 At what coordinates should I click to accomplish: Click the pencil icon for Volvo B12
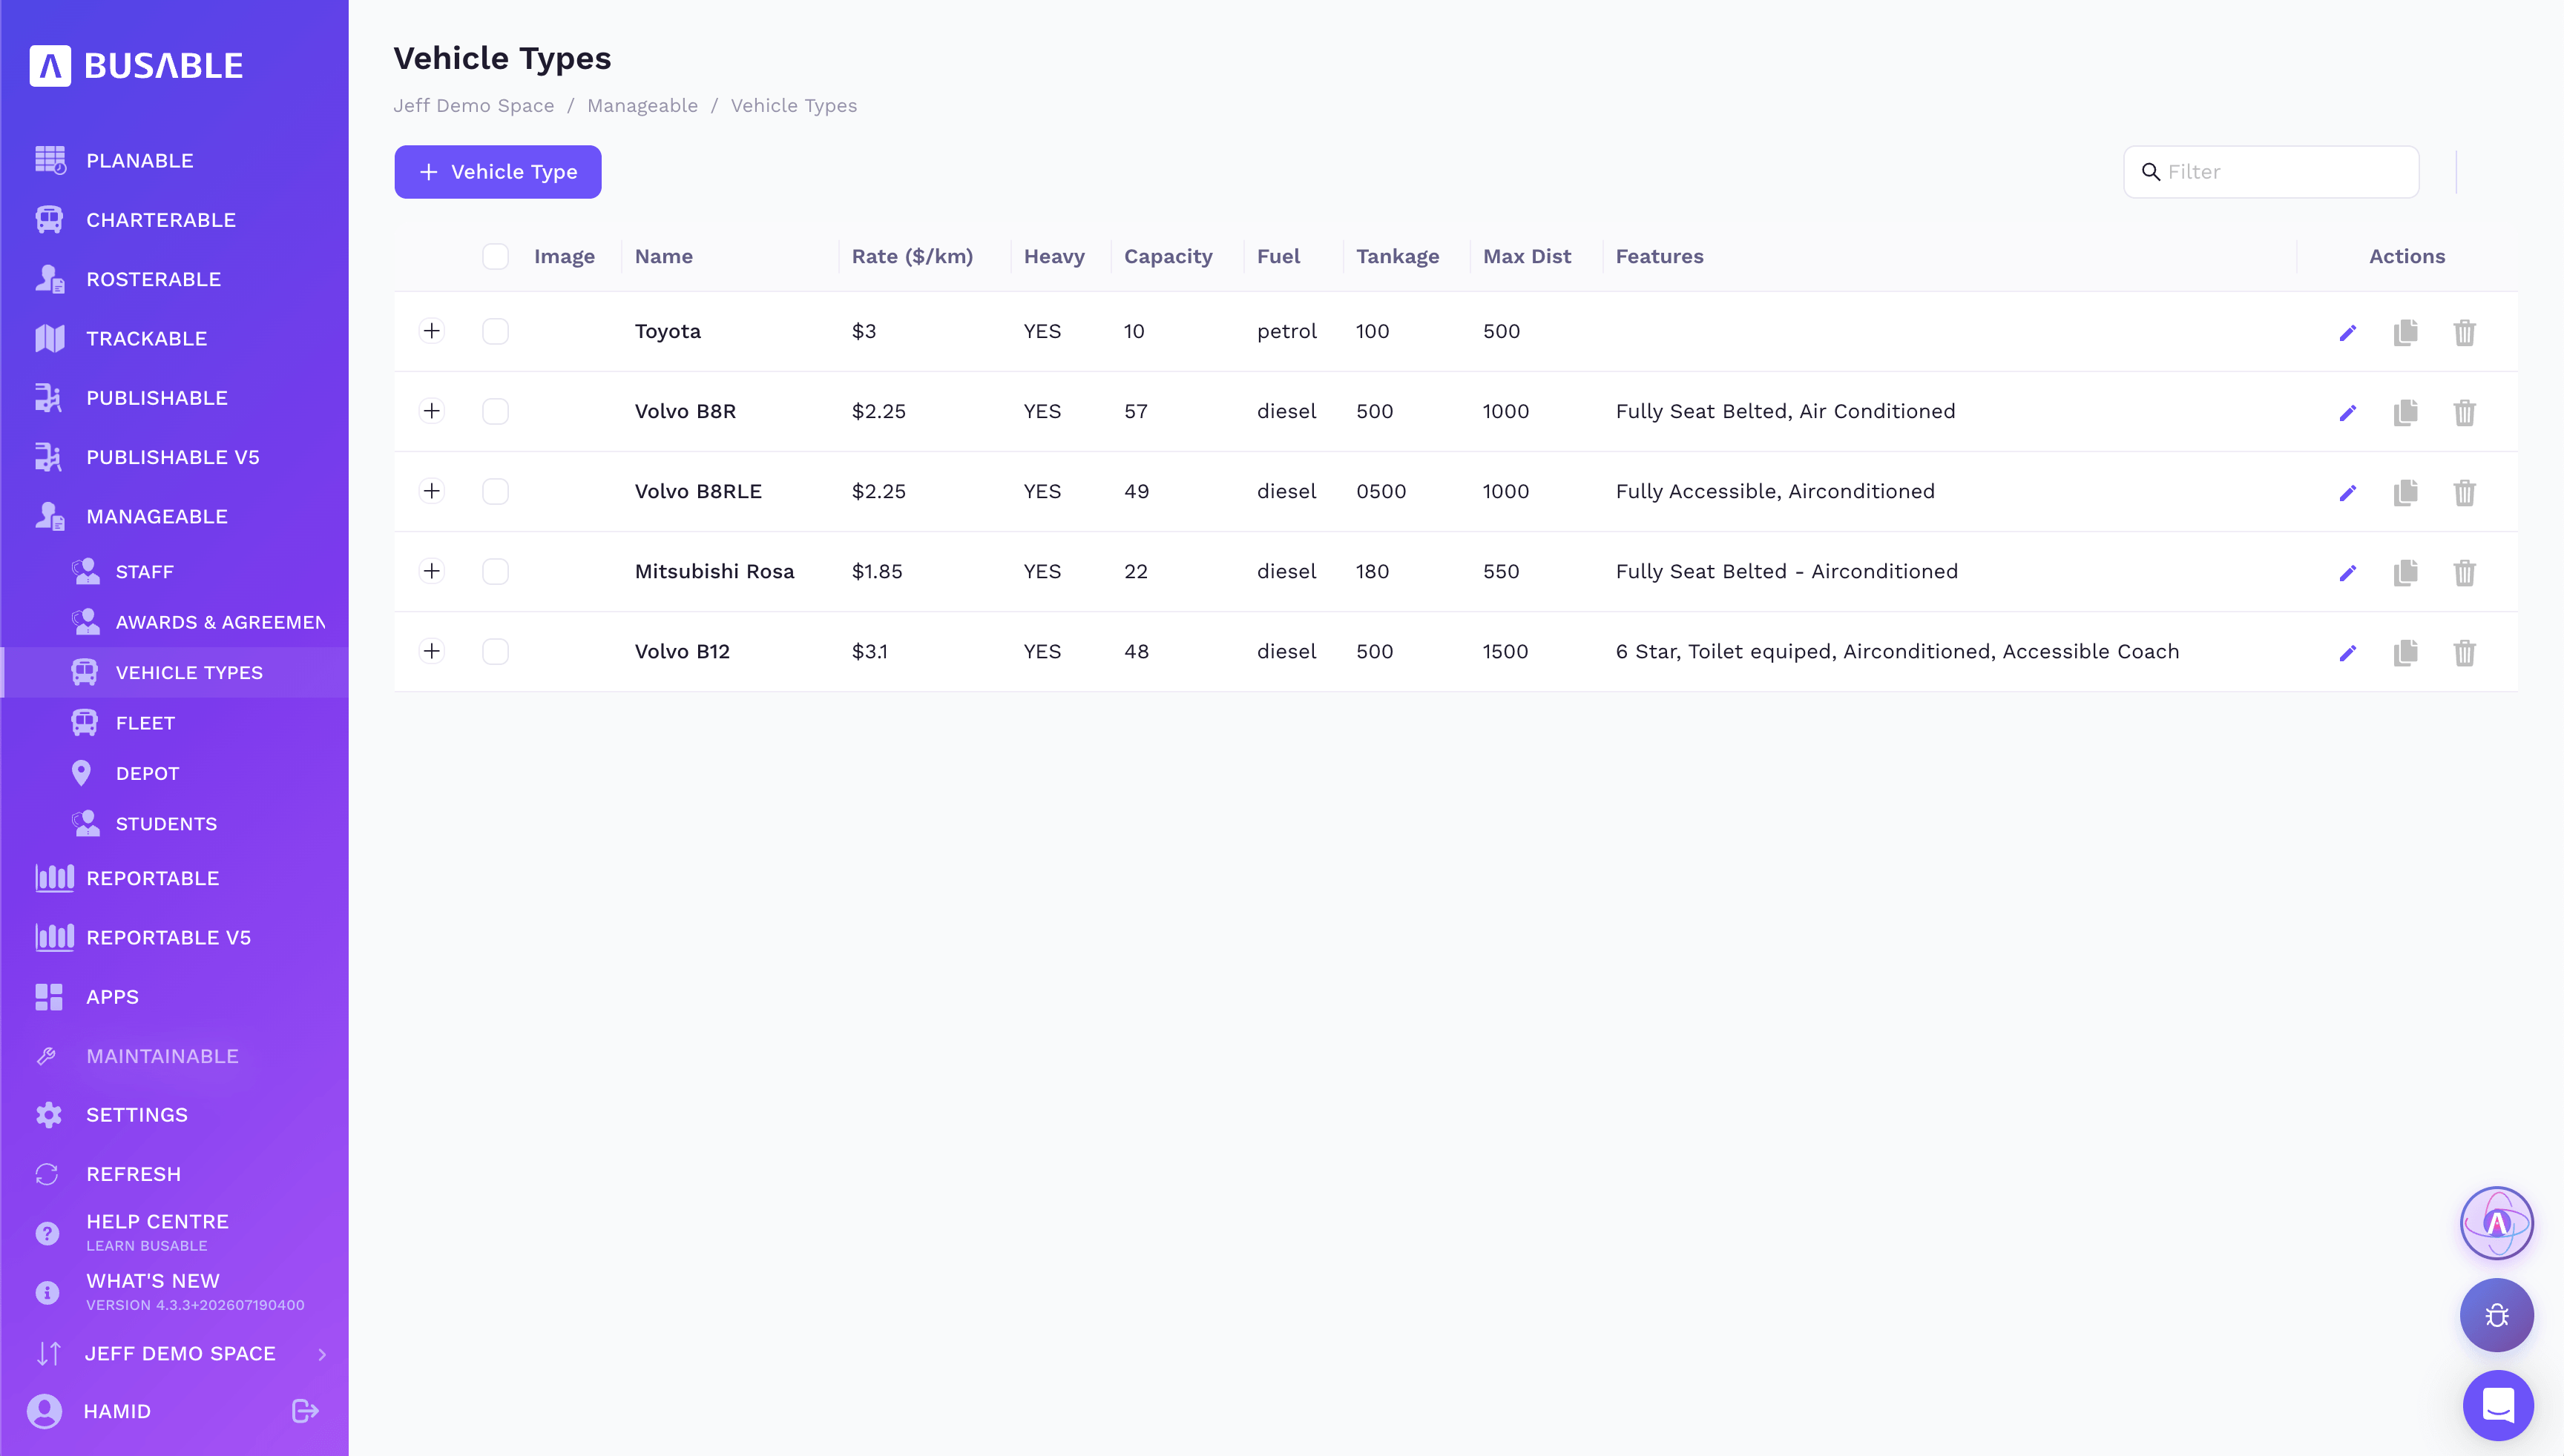click(2348, 652)
